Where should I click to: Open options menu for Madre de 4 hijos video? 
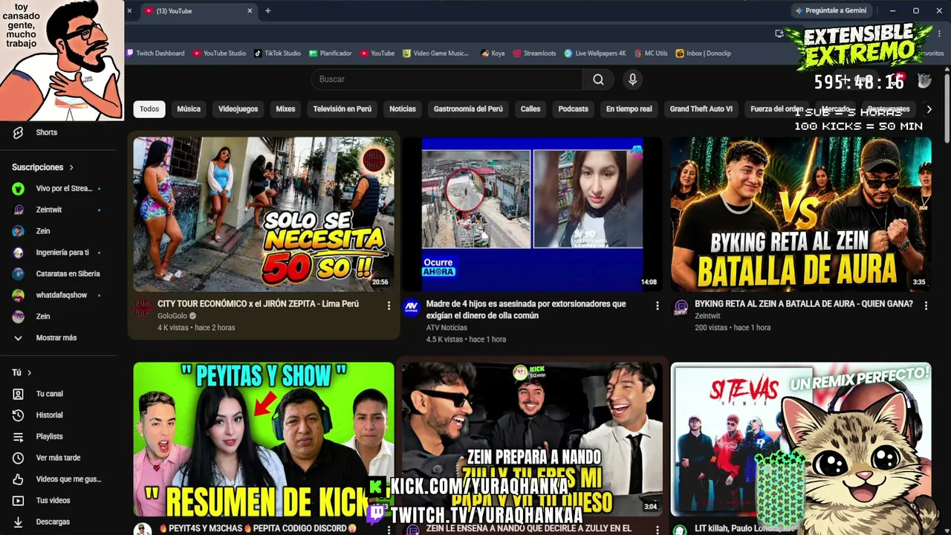657,305
